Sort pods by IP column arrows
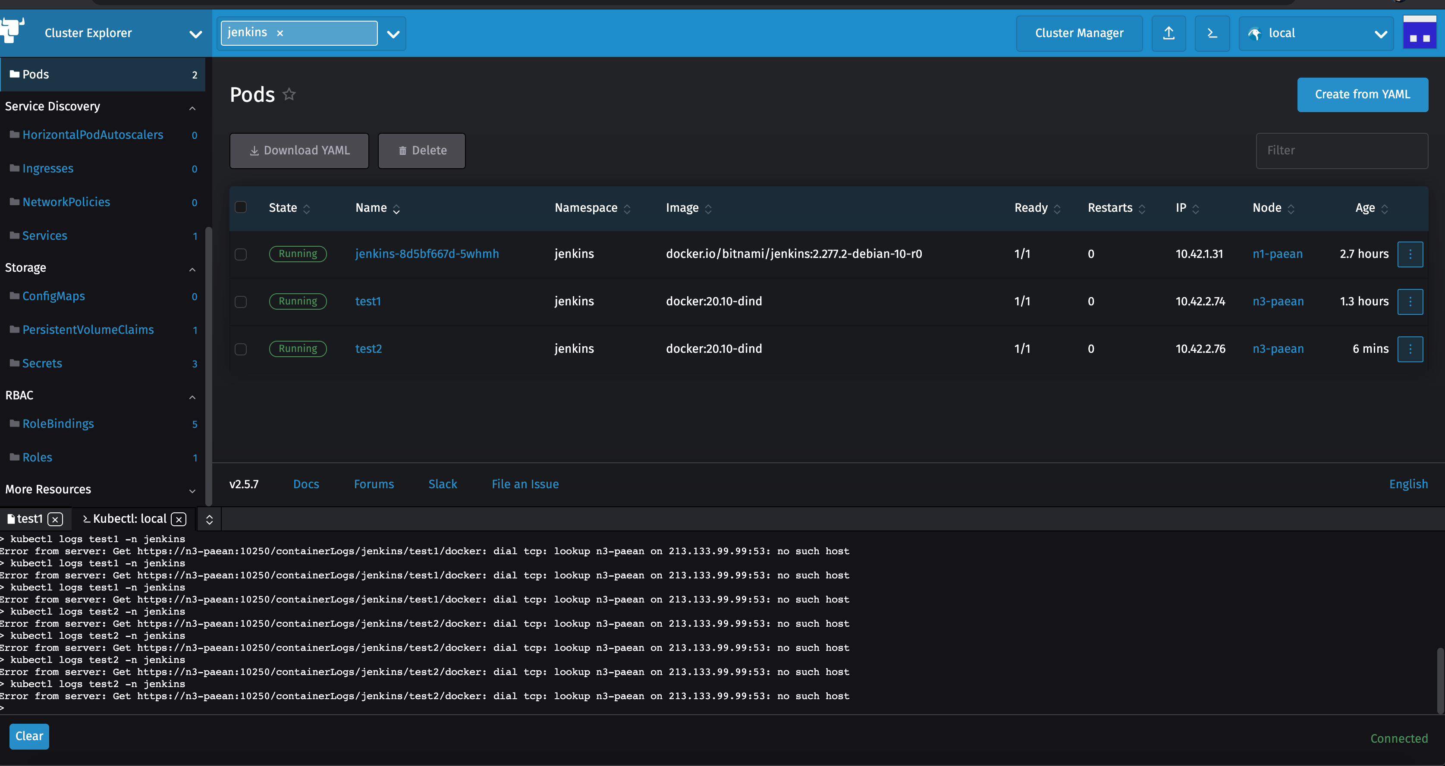Viewport: 1445px width, 766px height. click(1195, 209)
